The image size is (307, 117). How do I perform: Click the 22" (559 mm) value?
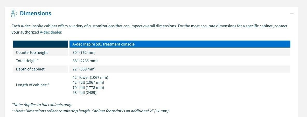84,69
